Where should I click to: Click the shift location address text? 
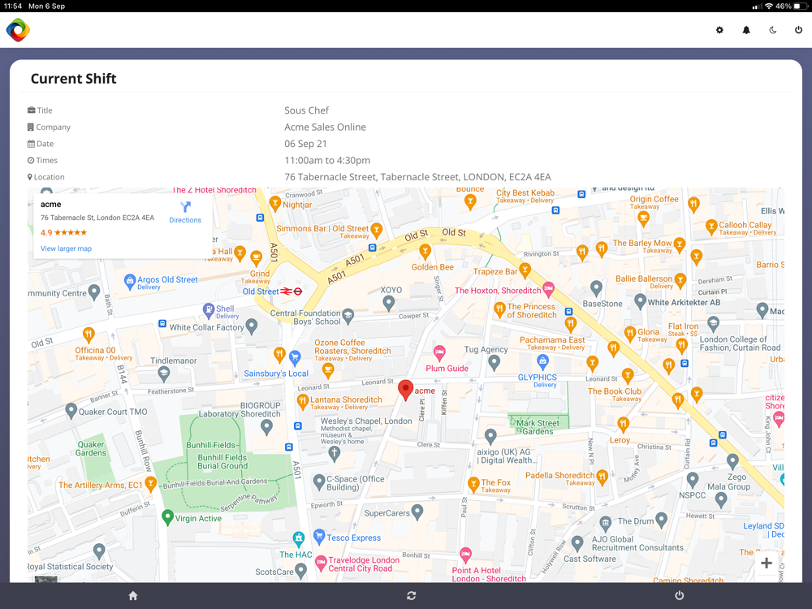417,177
